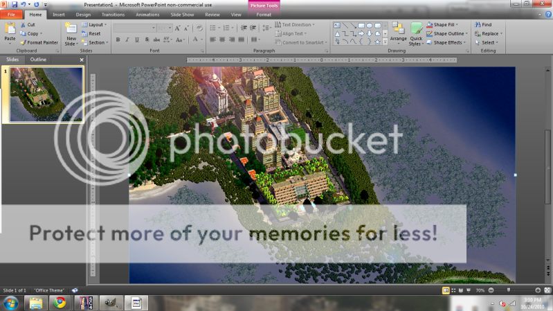Toggle text Shadow formatting
553x311 pixels.
pos(147,39)
